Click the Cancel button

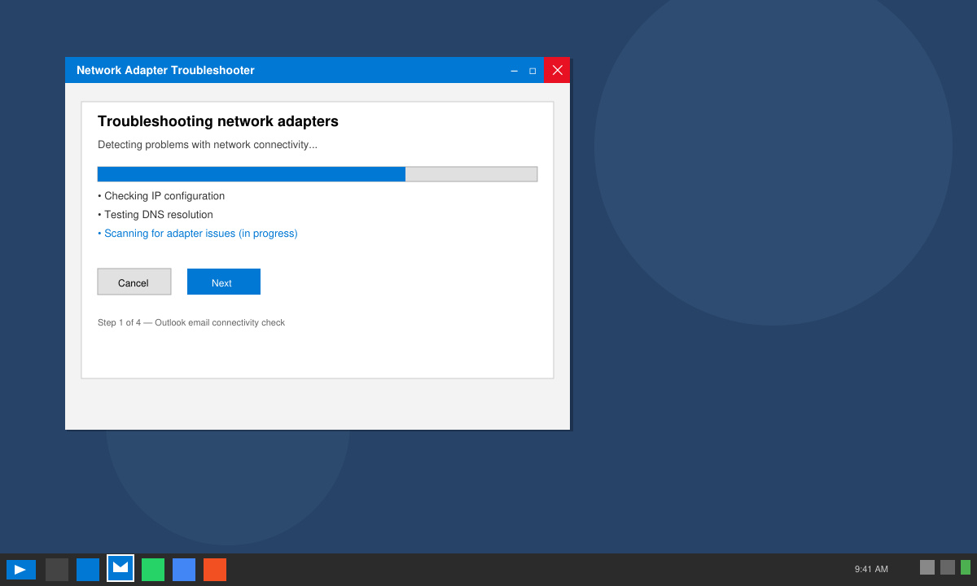click(134, 282)
